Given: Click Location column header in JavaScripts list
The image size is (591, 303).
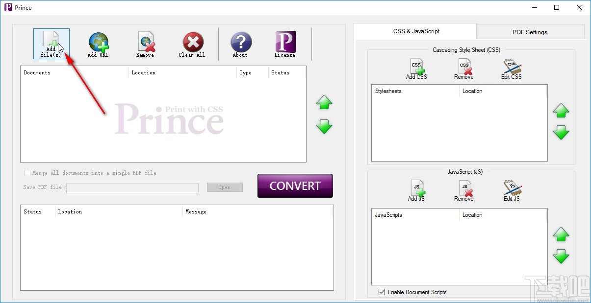Looking at the screenshot, I should 503,215.
